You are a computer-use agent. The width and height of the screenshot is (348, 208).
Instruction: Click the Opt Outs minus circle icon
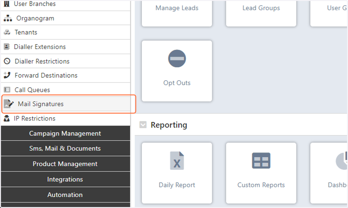[x=177, y=59]
